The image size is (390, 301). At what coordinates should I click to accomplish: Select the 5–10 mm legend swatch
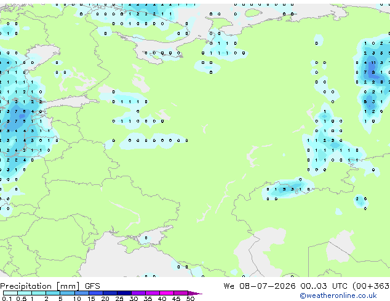coord(68,293)
